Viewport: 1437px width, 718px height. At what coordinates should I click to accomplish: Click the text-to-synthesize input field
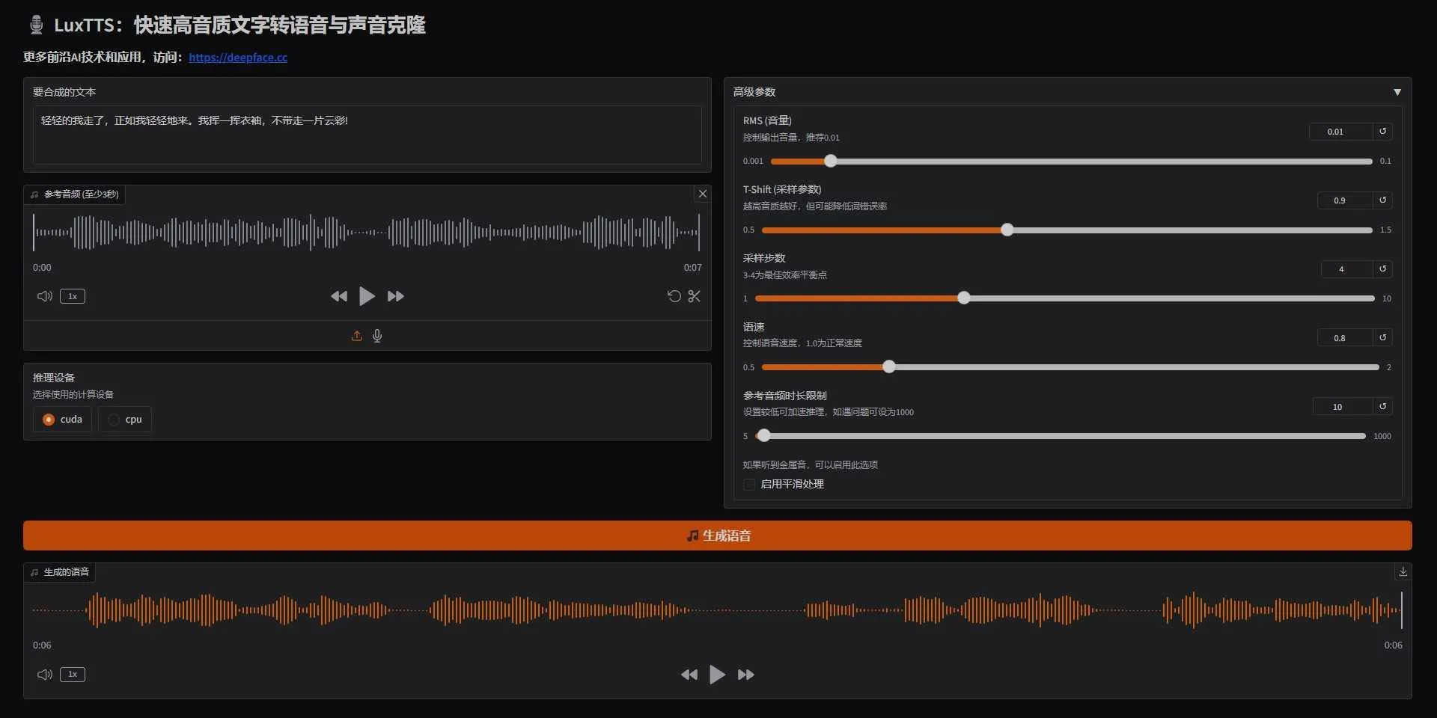367,135
